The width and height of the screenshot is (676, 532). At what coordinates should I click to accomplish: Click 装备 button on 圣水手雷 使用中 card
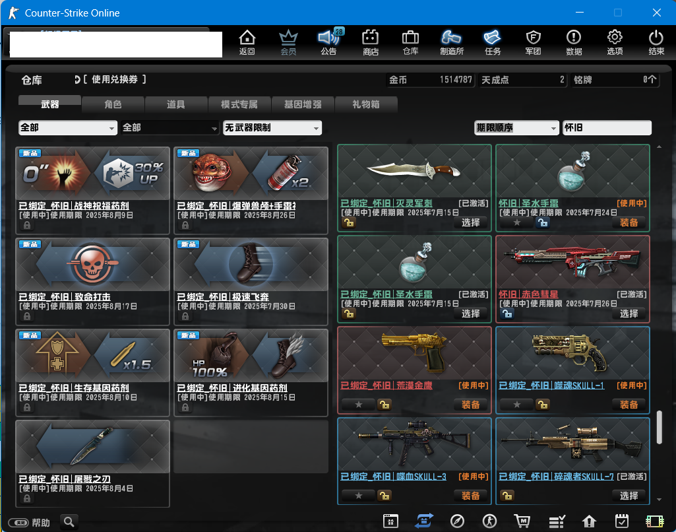[629, 222]
